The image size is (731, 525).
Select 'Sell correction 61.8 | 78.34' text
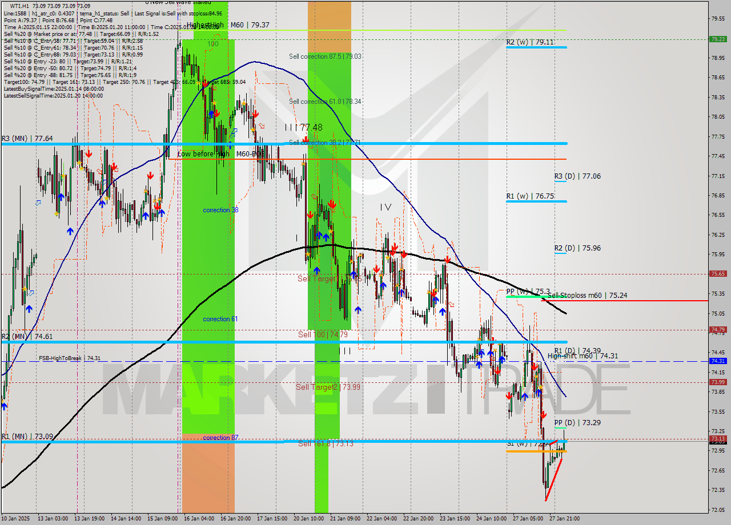(325, 102)
